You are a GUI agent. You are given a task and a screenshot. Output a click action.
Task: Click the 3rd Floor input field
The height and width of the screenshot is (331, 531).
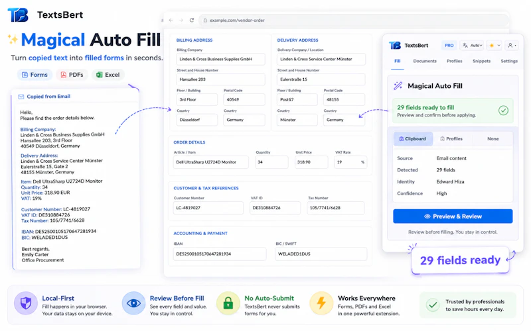196,100
